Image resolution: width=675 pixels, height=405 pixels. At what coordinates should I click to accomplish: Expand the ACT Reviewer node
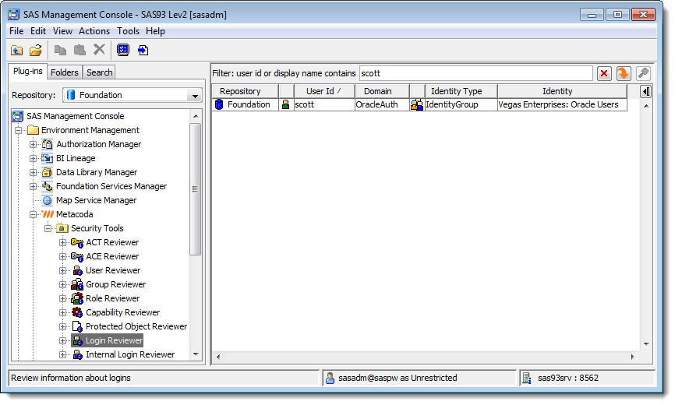coord(63,242)
